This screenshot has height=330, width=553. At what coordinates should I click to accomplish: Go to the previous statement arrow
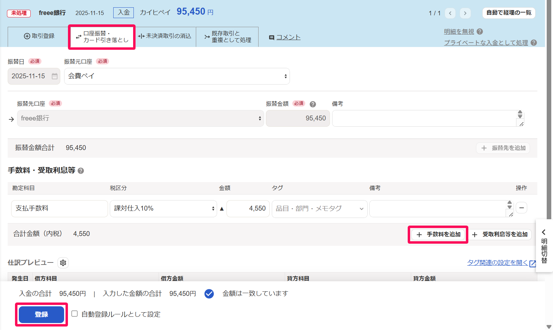450,13
